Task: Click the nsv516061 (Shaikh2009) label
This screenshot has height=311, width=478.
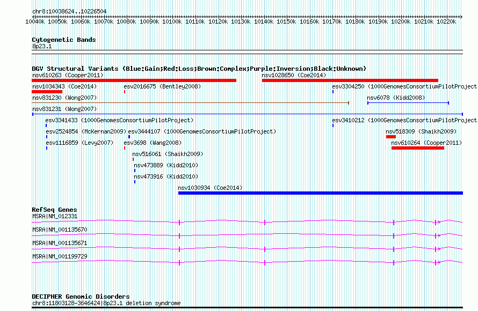Action: (x=168, y=154)
